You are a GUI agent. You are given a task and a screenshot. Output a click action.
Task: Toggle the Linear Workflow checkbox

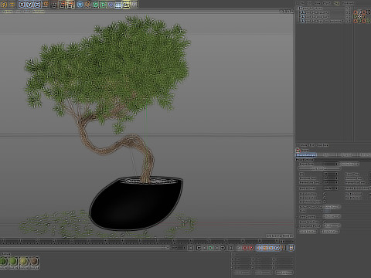[x=325, y=222]
